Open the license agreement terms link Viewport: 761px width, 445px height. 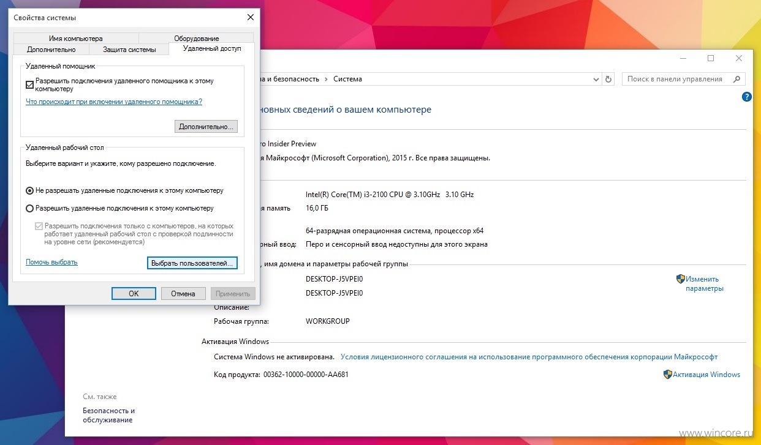click(x=529, y=357)
